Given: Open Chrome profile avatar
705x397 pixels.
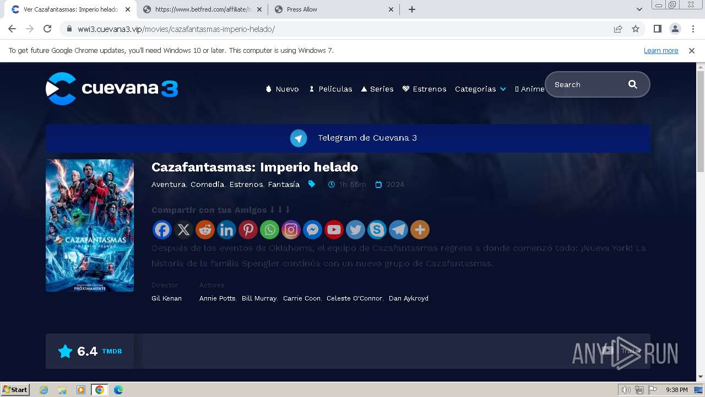Looking at the screenshot, I should 675,29.
